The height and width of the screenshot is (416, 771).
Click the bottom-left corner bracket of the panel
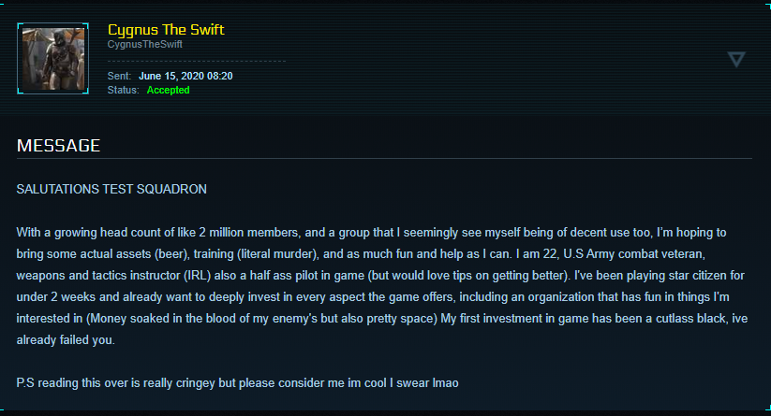4,411
